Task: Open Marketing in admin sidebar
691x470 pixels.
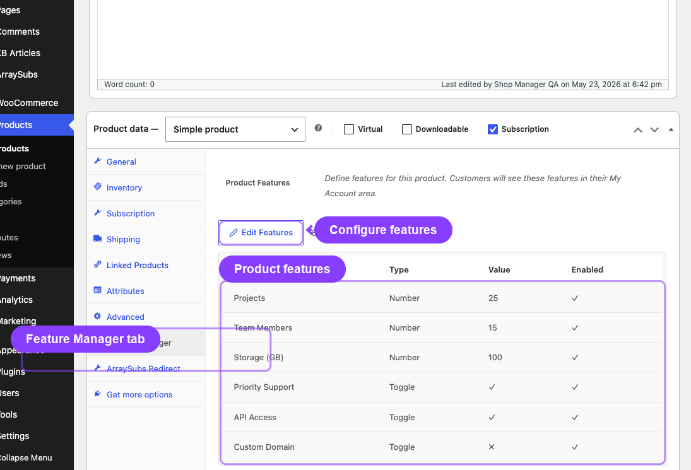Action: [x=37, y=321]
